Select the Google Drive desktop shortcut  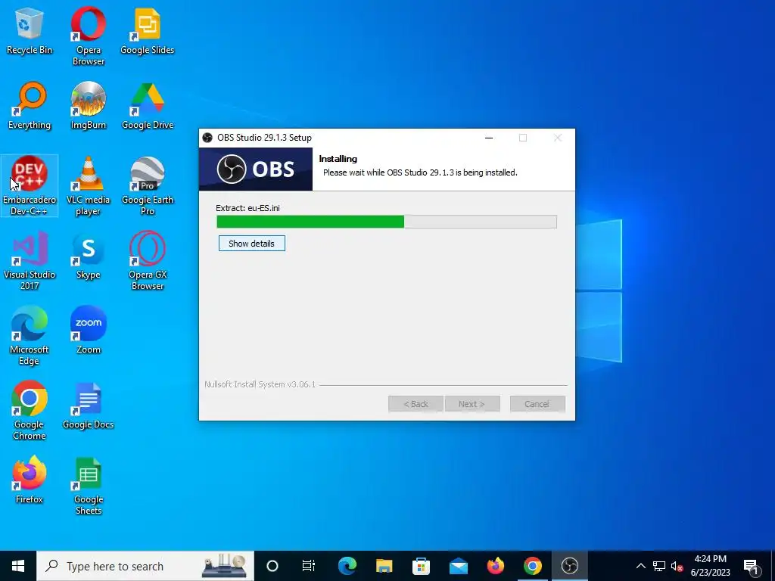(148, 106)
